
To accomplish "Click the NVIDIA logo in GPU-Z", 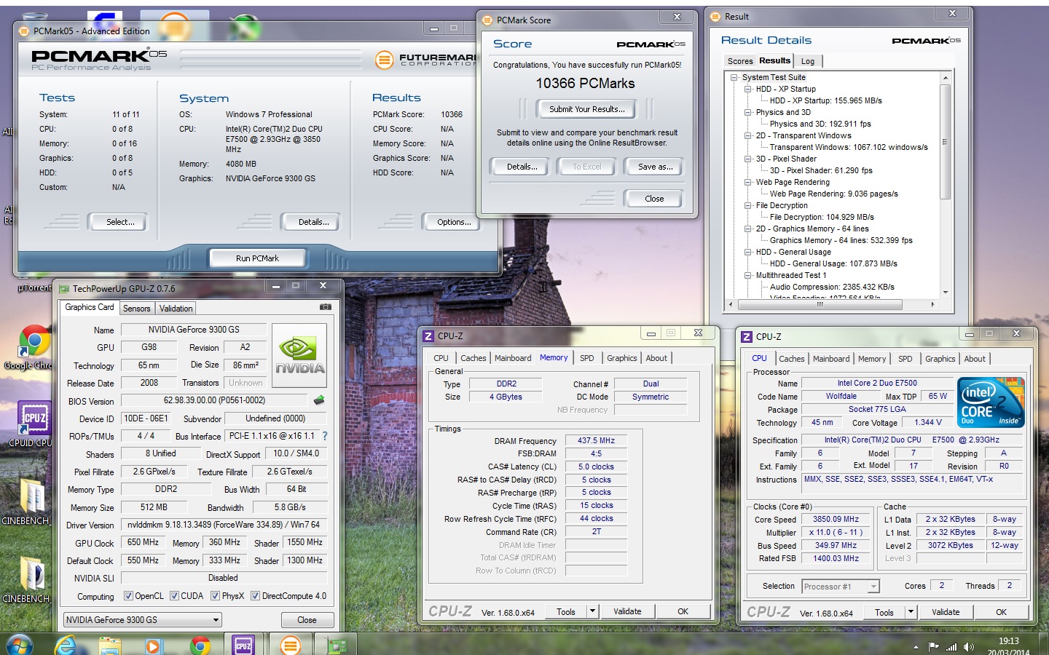I will pos(299,355).
